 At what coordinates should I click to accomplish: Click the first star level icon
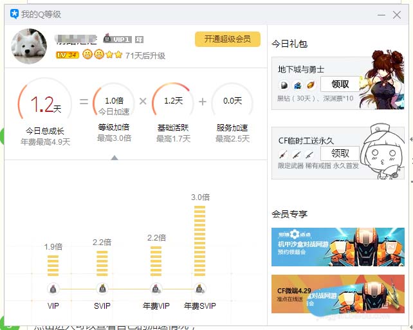click(109, 55)
